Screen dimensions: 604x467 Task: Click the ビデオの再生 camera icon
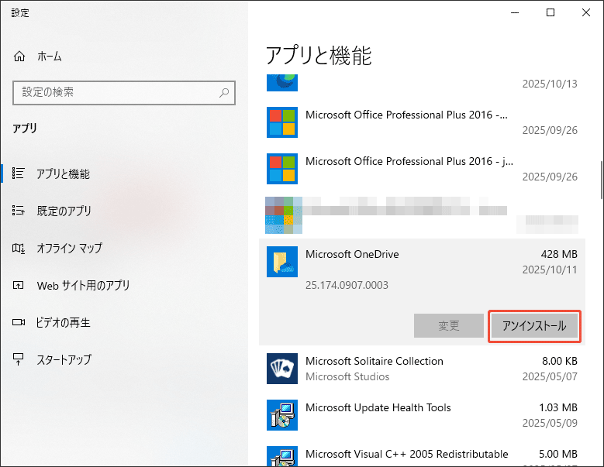pyautogui.click(x=19, y=322)
